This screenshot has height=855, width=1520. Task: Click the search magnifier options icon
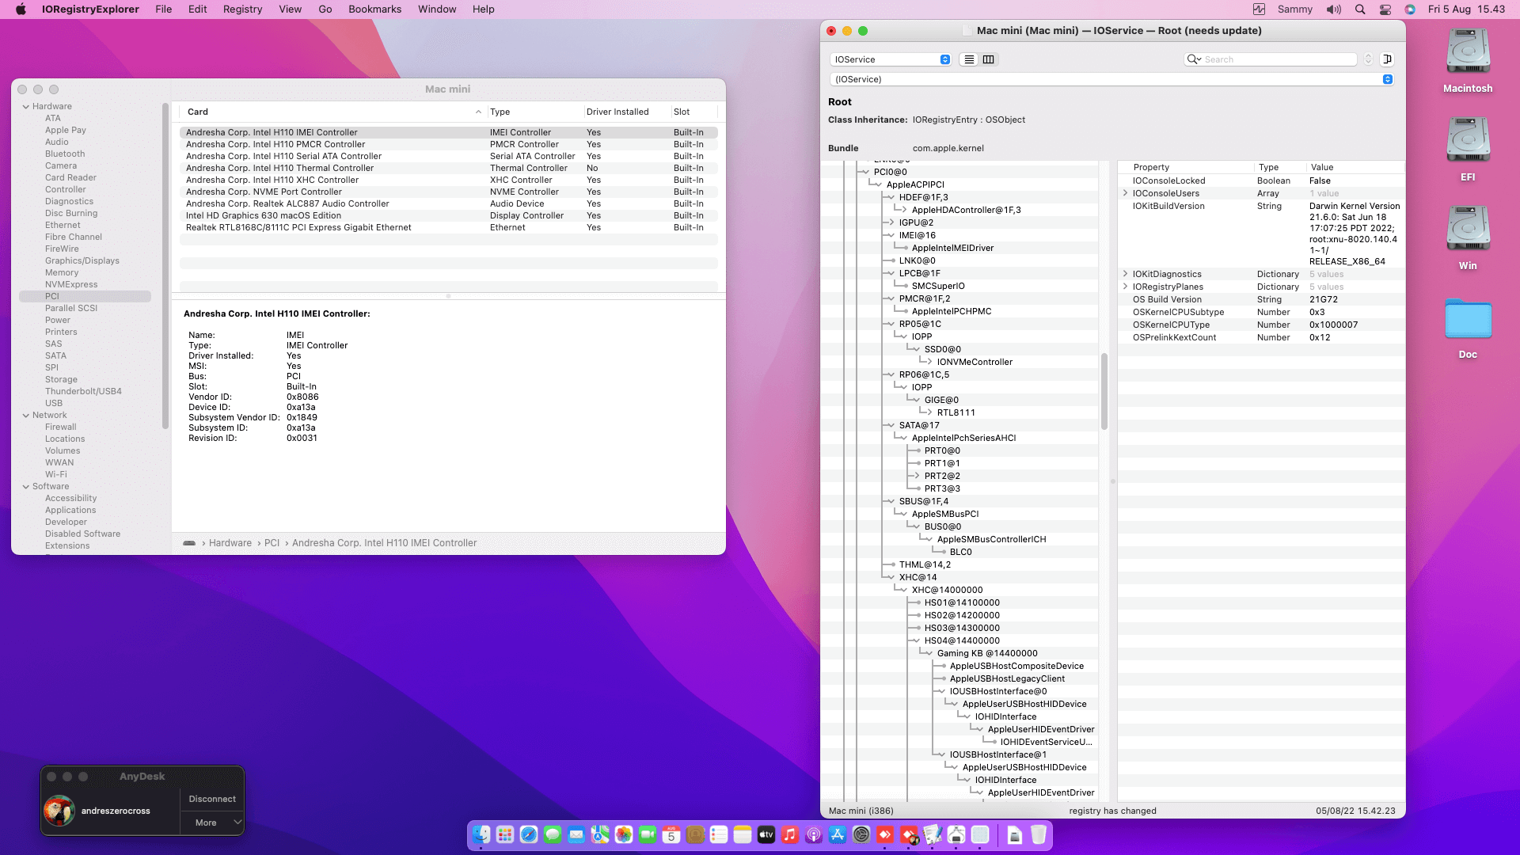[x=1194, y=59]
